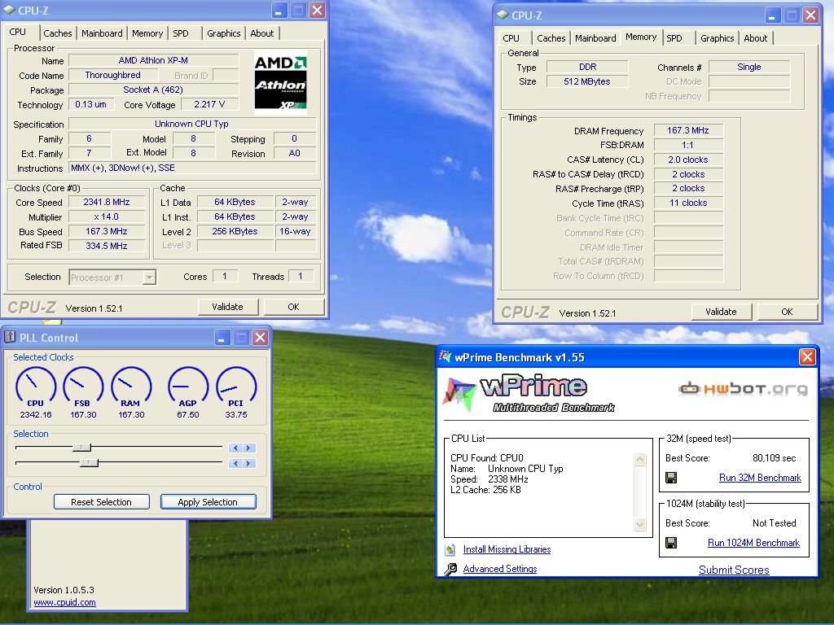This screenshot has width=834, height=625.
Task: Run the 1024M Benchmark
Action: (753, 543)
